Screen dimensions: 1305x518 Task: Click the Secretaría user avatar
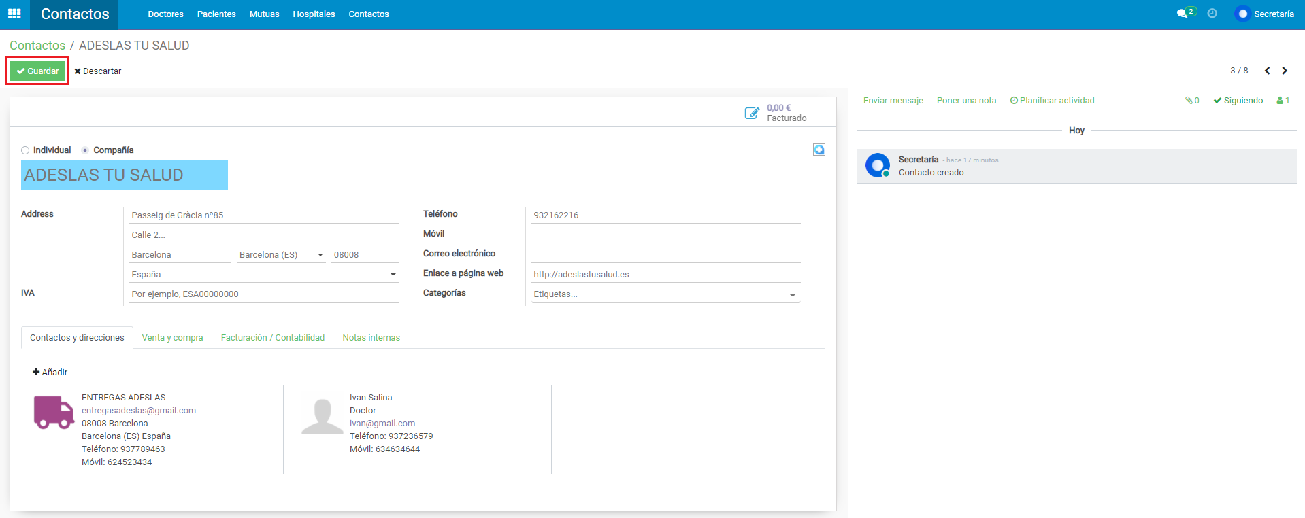pyautogui.click(x=1242, y=14)
